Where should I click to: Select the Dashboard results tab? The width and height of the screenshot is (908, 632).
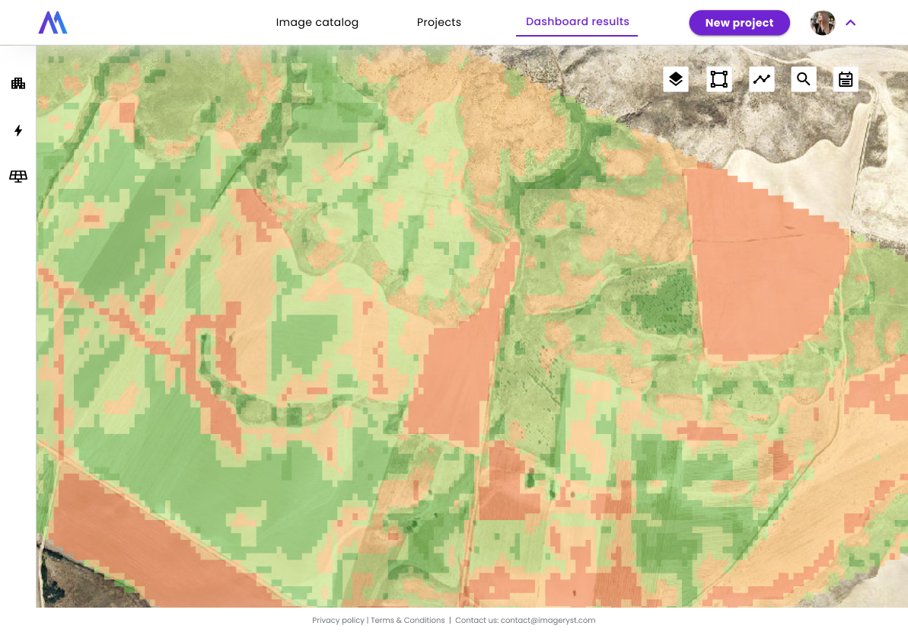coord(577,21)
